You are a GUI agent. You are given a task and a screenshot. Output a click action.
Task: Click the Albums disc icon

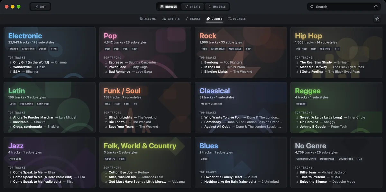click(x=141, y=19)
